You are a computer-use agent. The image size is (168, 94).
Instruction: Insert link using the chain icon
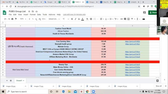click(122, 19)
